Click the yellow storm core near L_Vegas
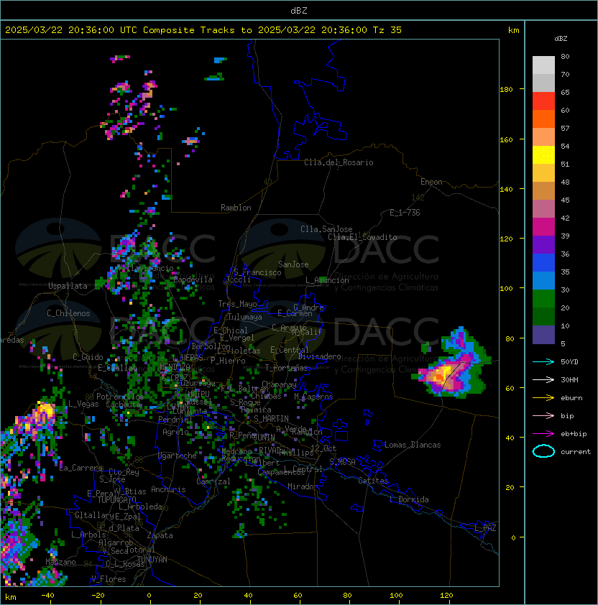Image resolution: width=598 pixels, height=605 pixels. point(45,410)
